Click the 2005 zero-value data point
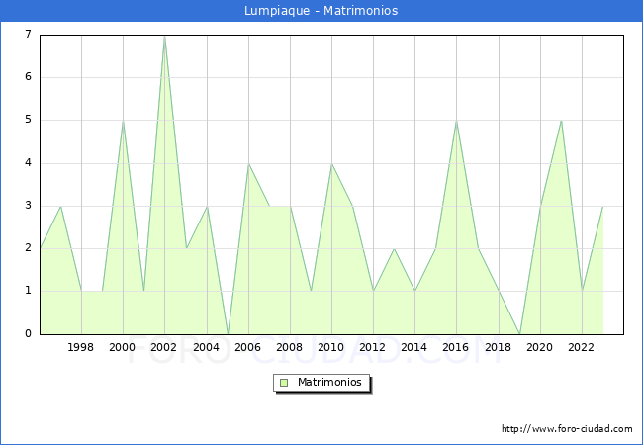643x445 pixels. click(x=228, y=334)
